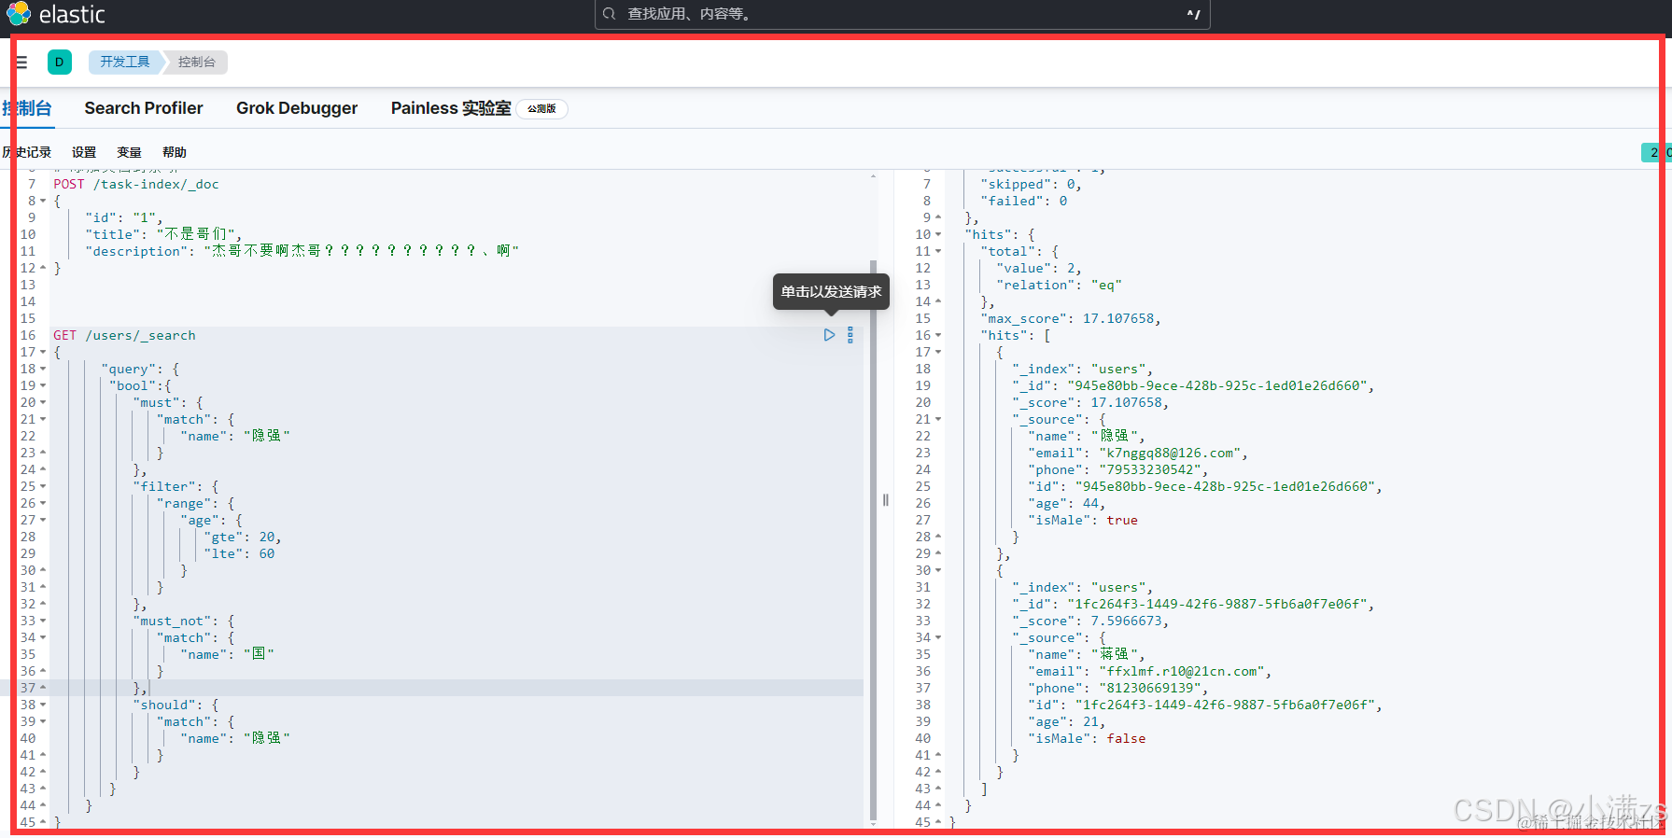The width and height of the screenshot is (1672, 838).
Task: Collapse the output hits array at line 16
Action: 938,335
